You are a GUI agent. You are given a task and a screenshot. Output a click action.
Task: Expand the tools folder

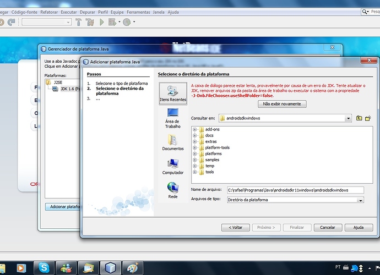(x=194, y=172)
